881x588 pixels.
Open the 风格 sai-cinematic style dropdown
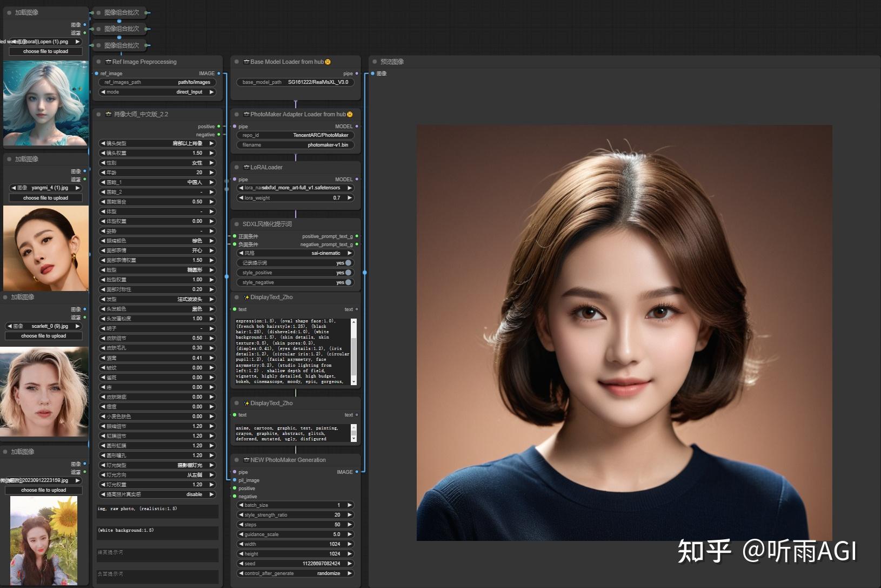click(x=295, y=253)
